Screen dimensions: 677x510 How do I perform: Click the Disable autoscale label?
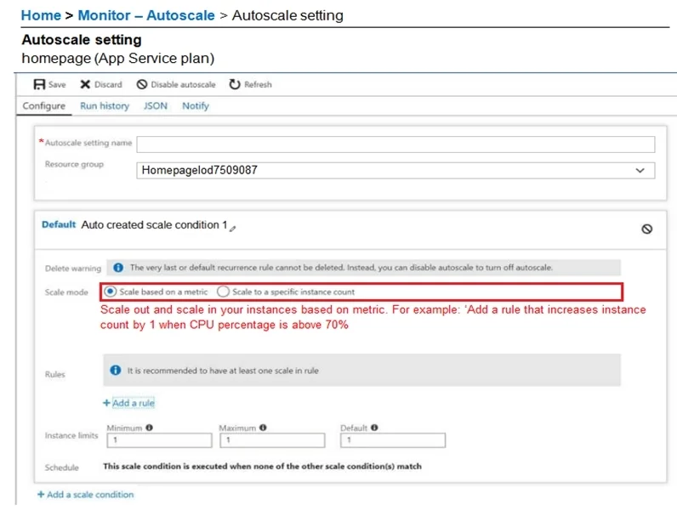(x=183, y=84)
